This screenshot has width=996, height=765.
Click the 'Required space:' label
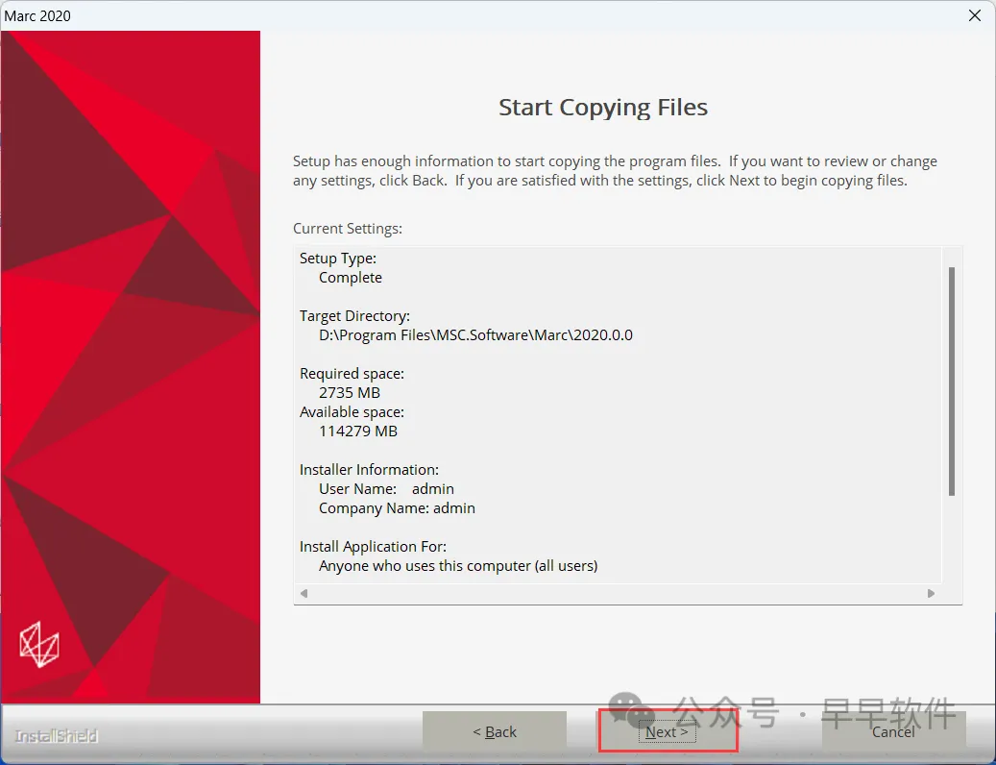click(x=352, y=374)
